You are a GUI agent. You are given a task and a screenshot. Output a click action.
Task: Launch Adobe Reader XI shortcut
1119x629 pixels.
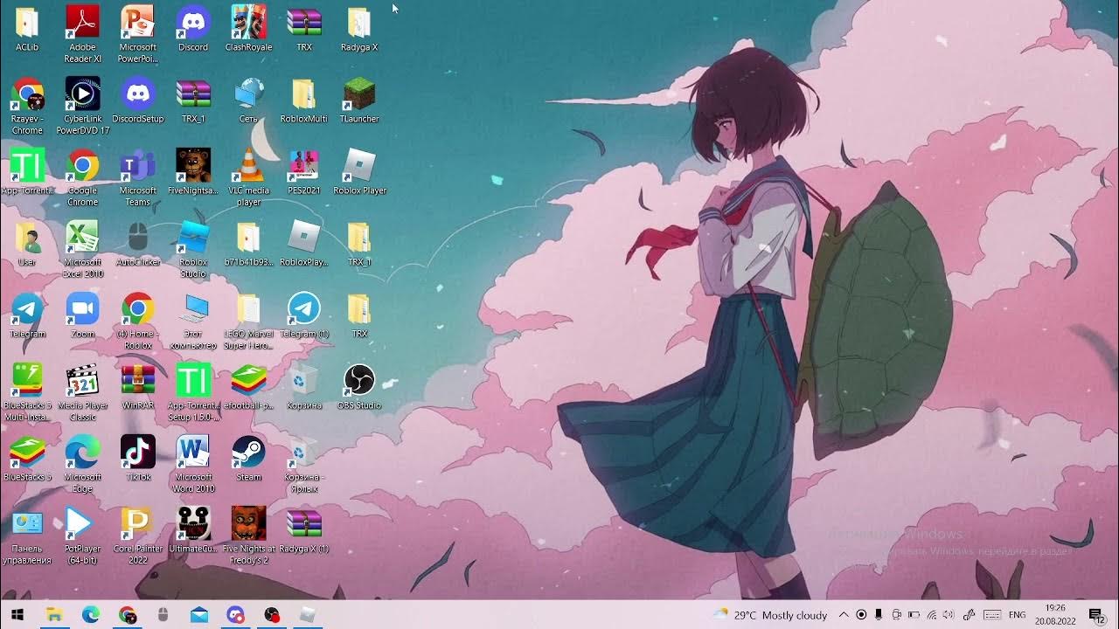(x=83, y=34)
